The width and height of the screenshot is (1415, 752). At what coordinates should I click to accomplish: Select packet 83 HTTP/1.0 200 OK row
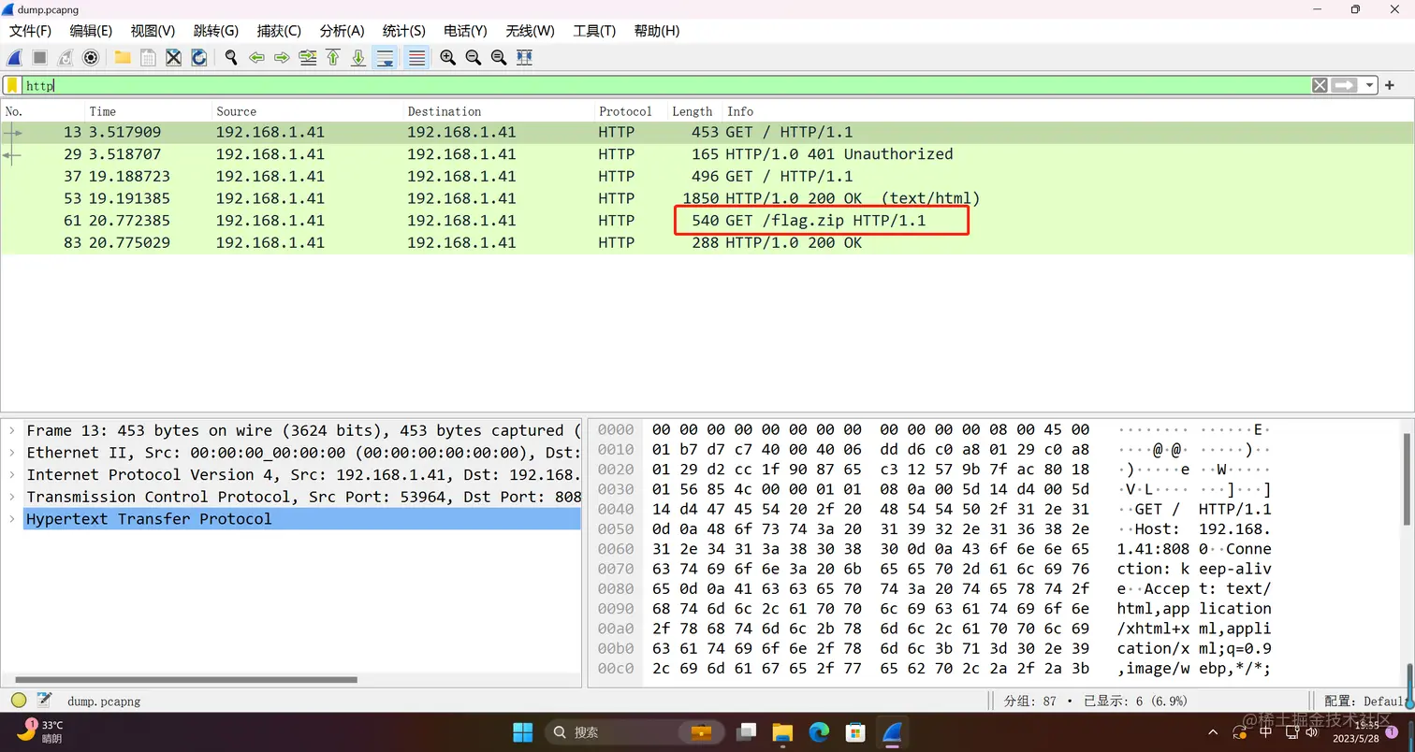707,242
